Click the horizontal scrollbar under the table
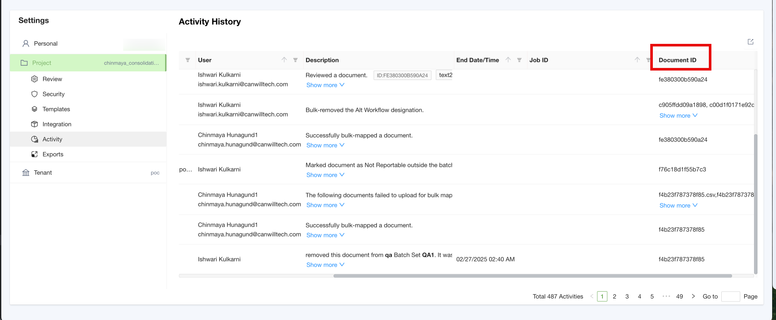 point(532,276)
